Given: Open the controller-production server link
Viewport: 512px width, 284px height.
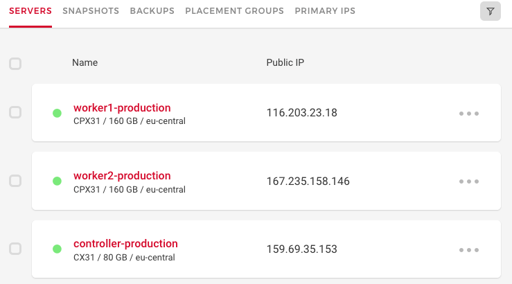Looking at the screenshot, I should (125, 243).
